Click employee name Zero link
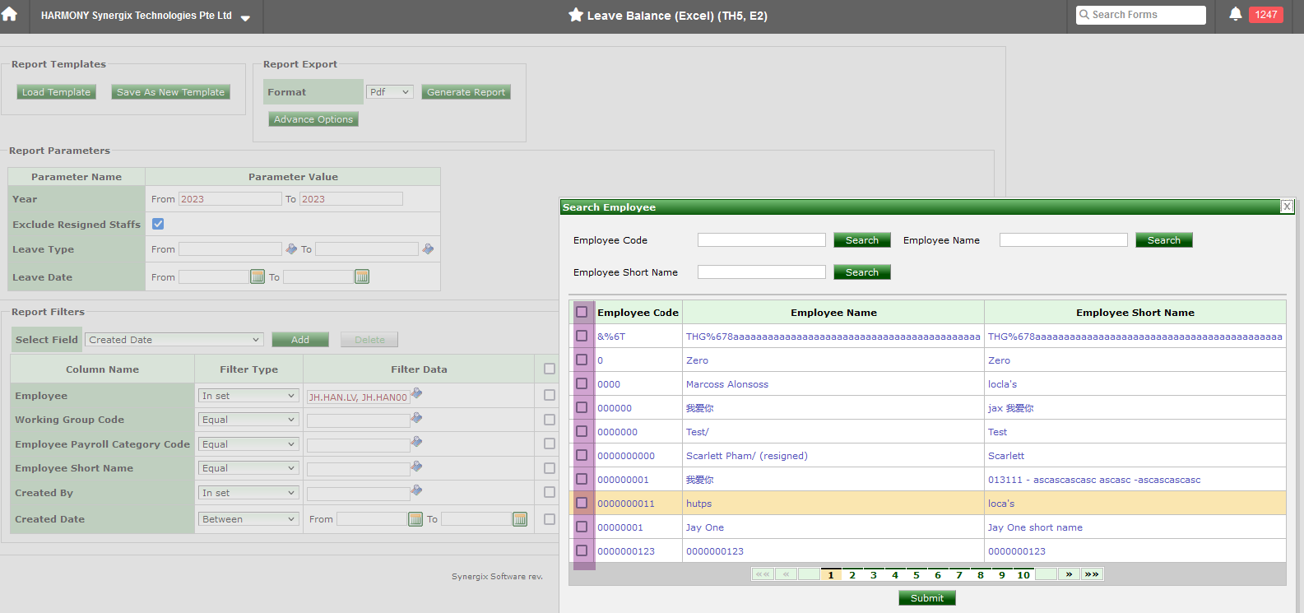The width and height of the screenshot is (1304, 613). (697, 360)
